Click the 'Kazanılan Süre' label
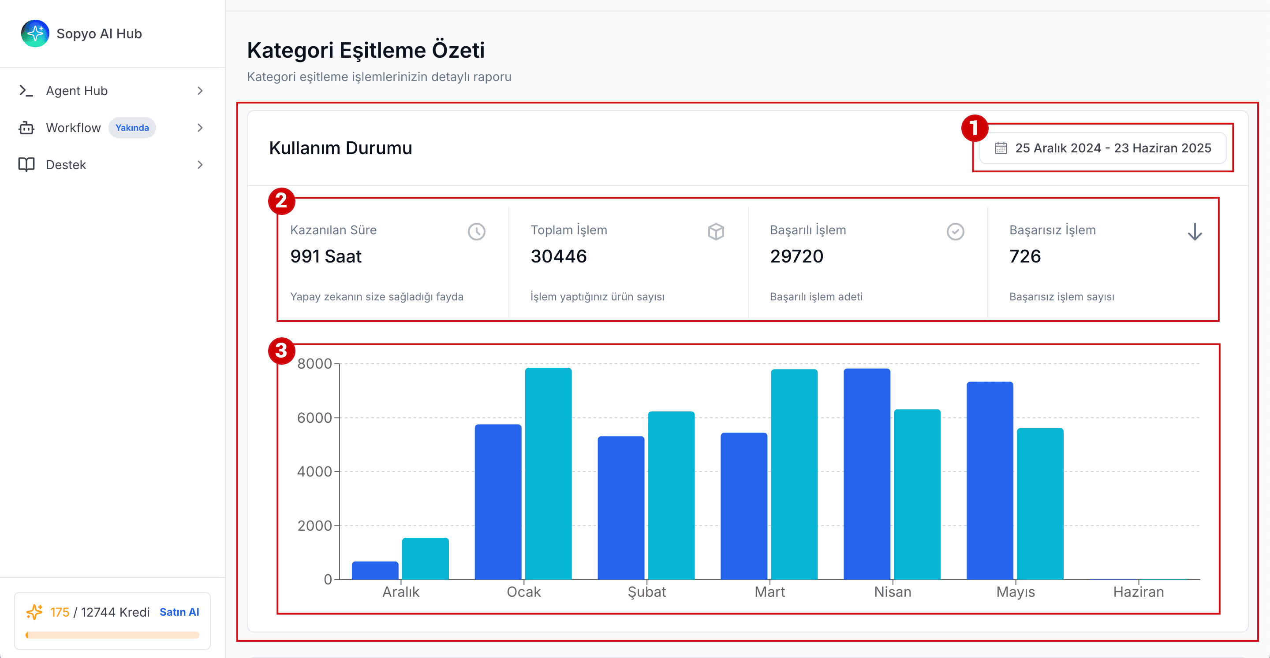 [333, 230]
